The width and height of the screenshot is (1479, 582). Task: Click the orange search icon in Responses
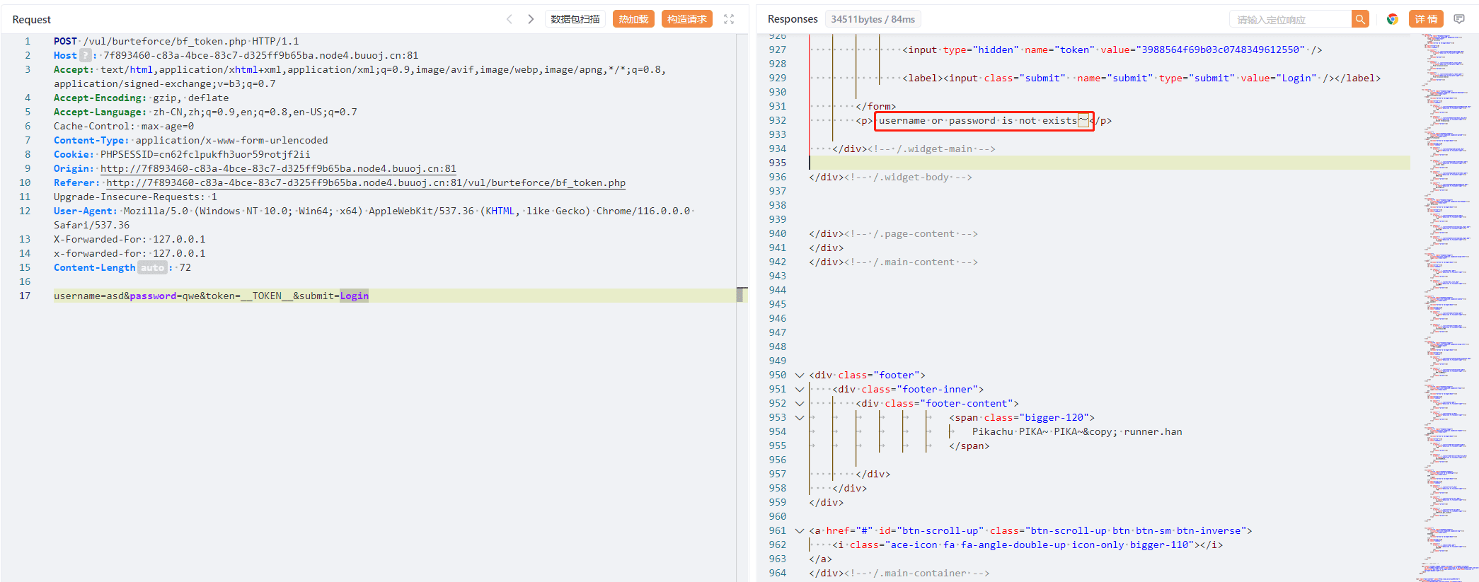point(1360,19)
